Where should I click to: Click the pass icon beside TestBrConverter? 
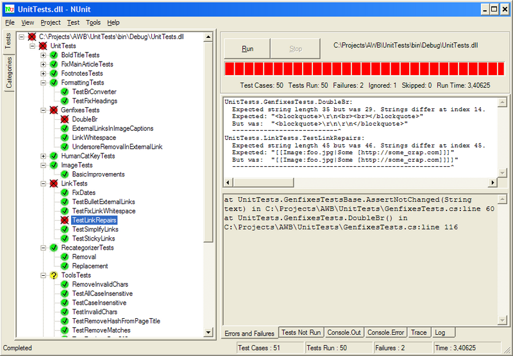pyautogui.click(x=65, y=92)
